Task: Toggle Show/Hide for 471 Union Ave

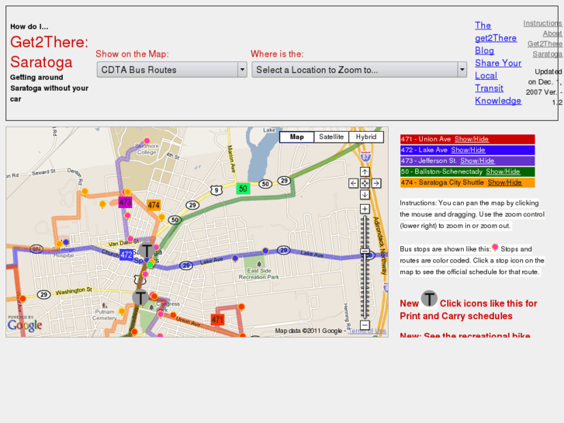Action: pos(471,140)
